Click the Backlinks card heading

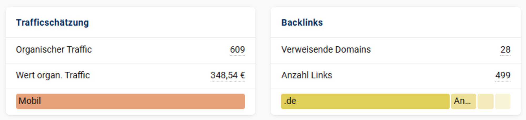302,23
